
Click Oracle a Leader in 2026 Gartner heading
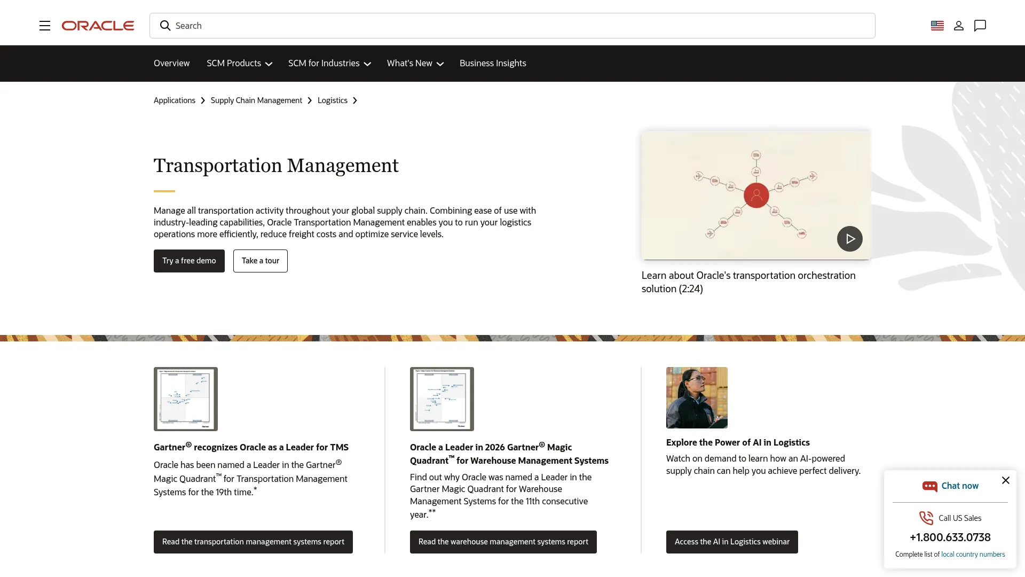coord(509,454)
